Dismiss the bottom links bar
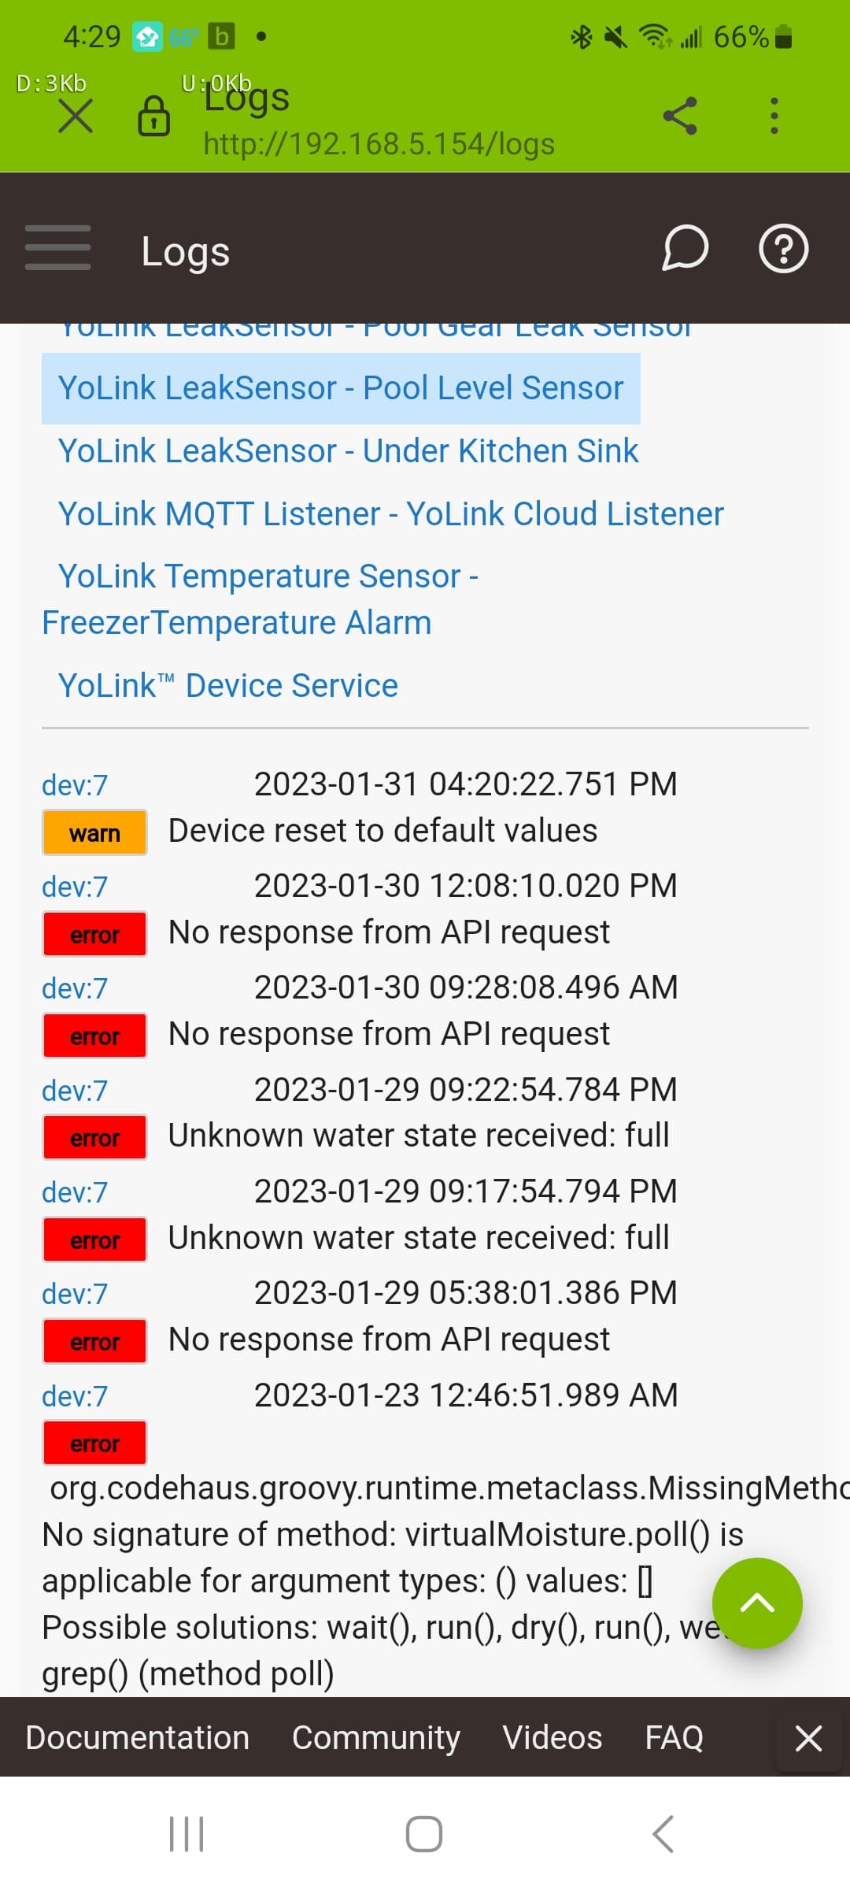Screen dimensions: 850x1890 click(808, 1738)
